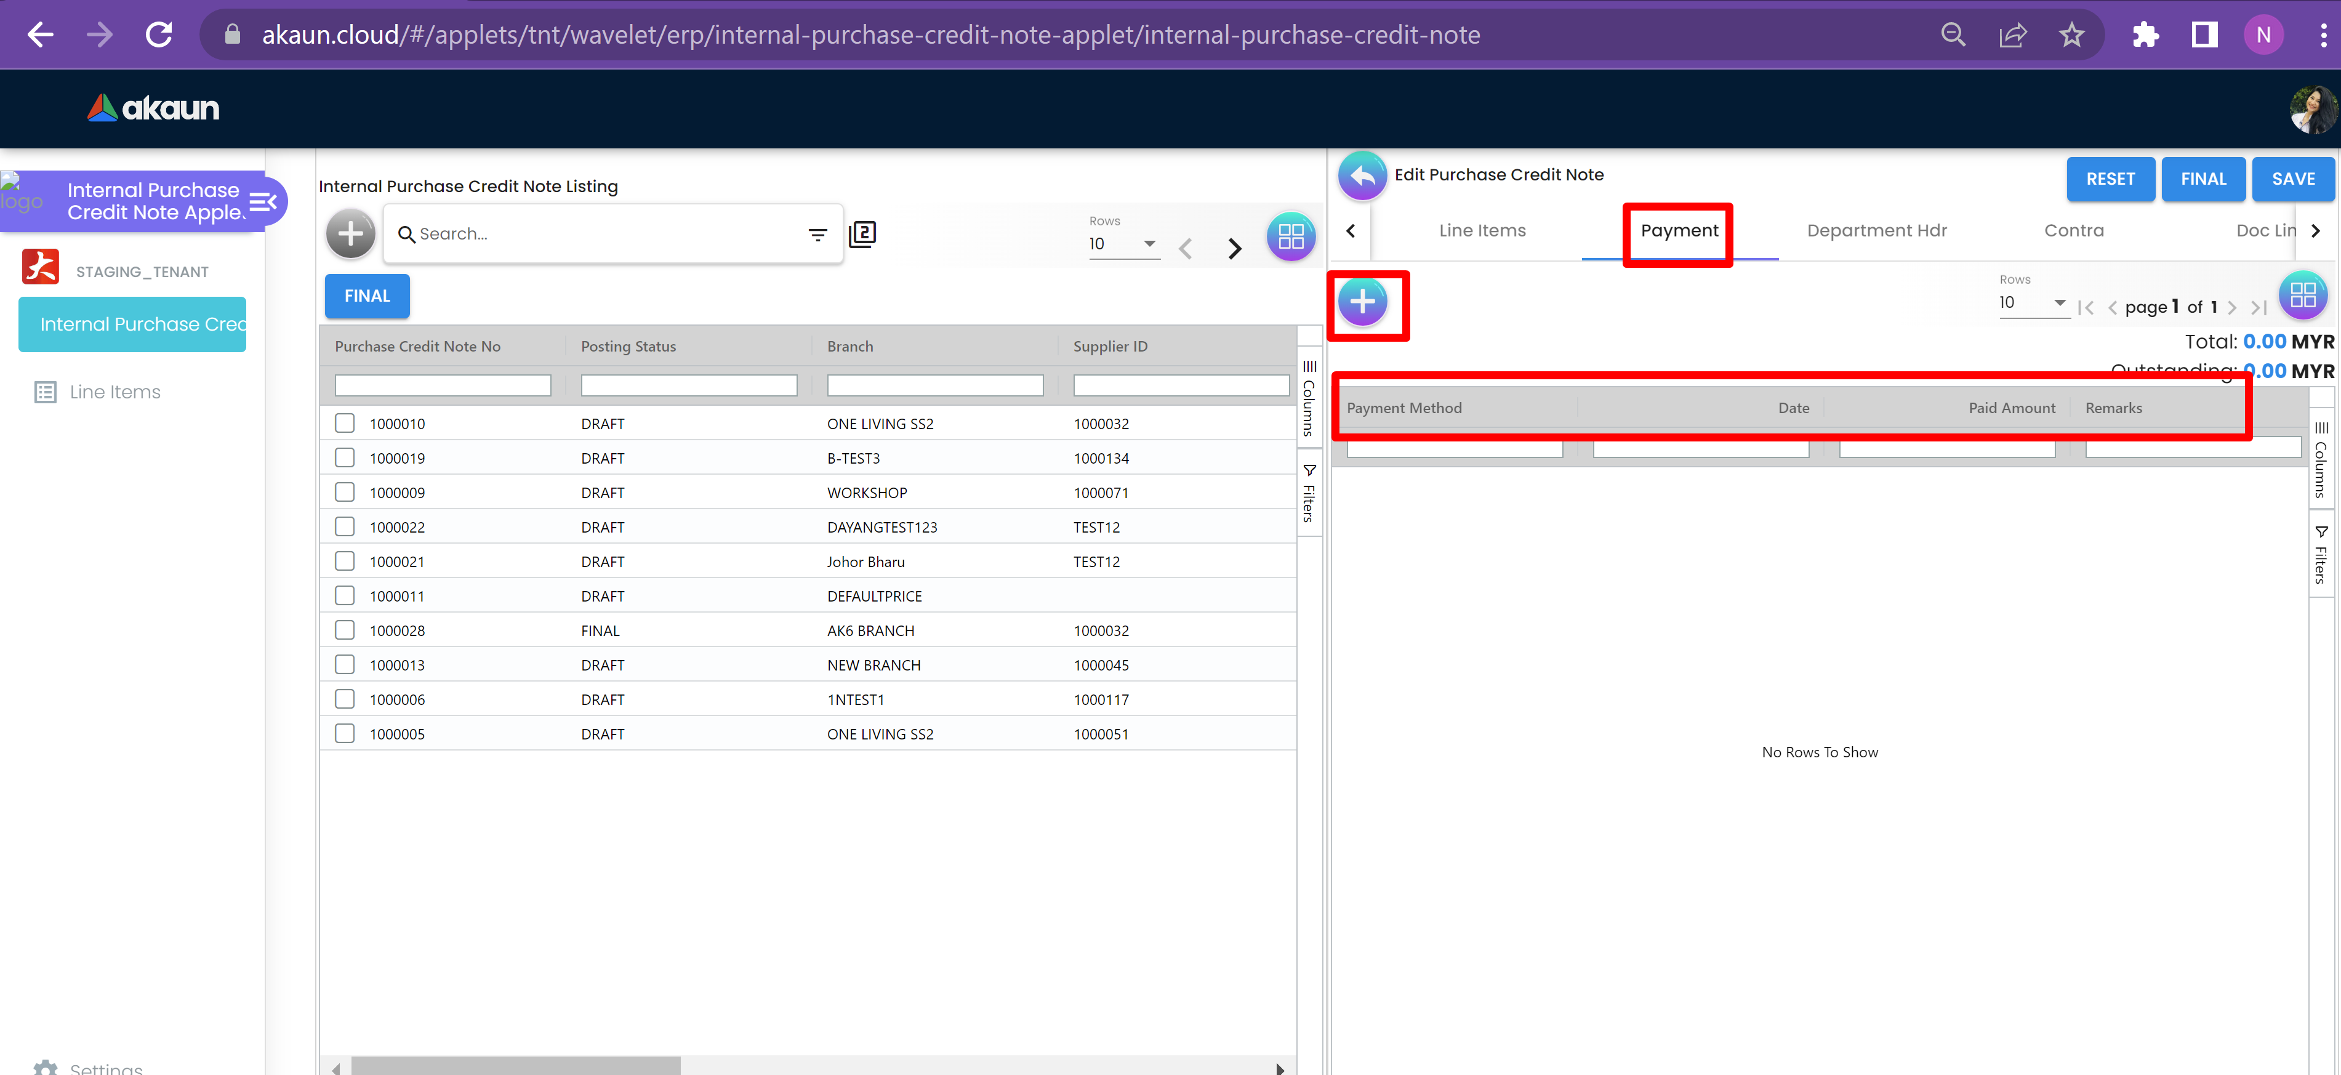Screen dimensions: 2341x1075
Task: Check the box next to 1000005
Action: pyautogui.click(x=345, y=733)
